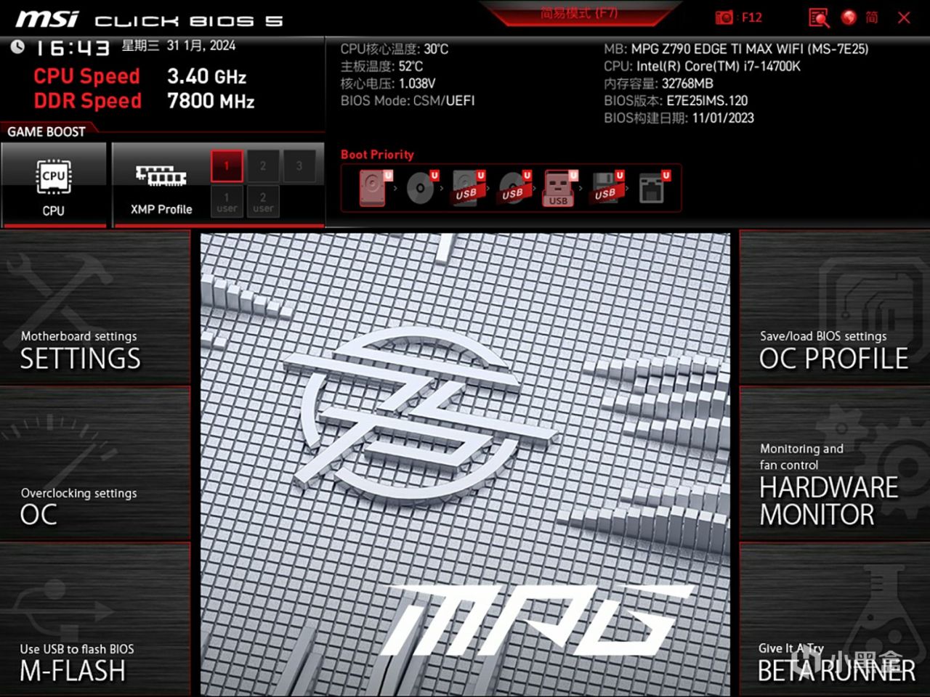Select the hard disk icon in Boot Priority

pyautogui.click(x=371, y=187)
